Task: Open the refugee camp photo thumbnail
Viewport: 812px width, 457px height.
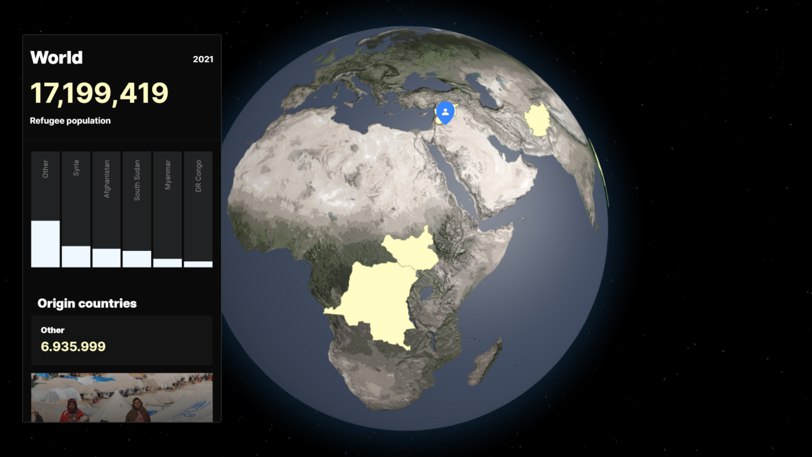Action: pyautogui.click(x=122, y=398)
